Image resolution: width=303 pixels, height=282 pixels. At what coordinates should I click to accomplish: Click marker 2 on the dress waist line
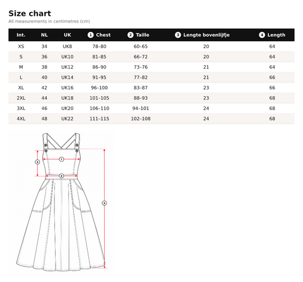pos(61,176)
